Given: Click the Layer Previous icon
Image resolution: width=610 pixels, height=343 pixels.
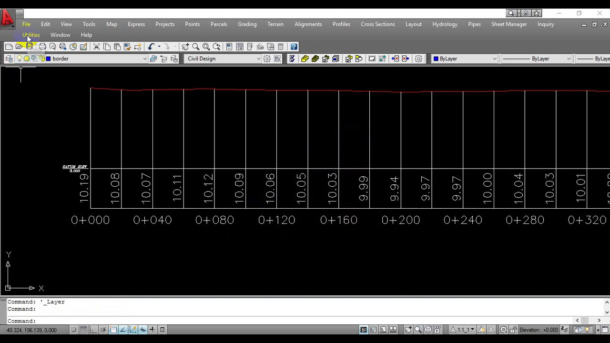Looking at the screenshot, I should 164,59.
